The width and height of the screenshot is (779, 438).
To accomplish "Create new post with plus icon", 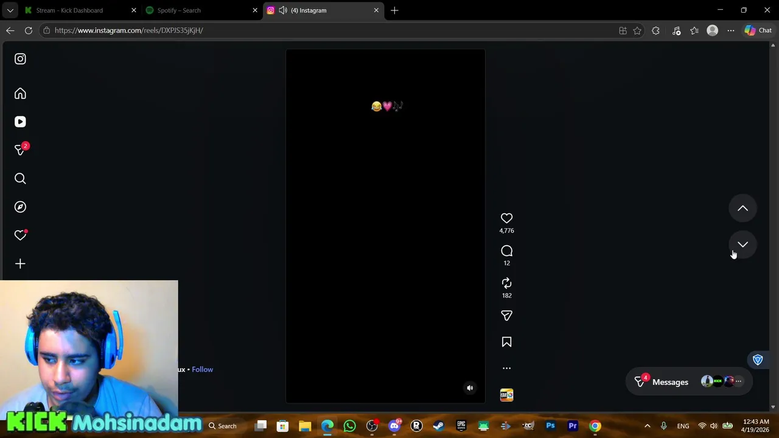I will point(20,263).
